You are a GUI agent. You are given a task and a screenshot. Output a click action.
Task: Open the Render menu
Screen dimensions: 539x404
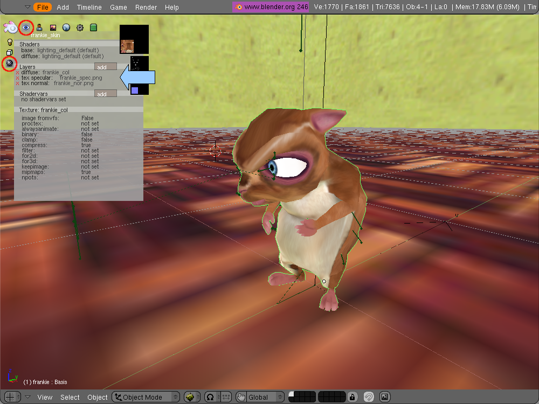(146, 7)
